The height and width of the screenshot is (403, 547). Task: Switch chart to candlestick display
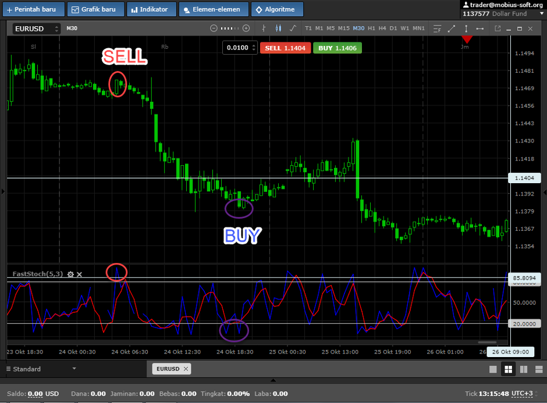point(278,28)
